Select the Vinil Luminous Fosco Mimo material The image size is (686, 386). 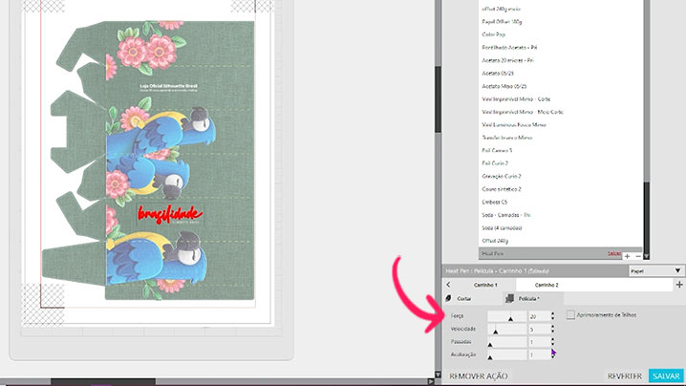pyautogui.click(x=514, y=125)
